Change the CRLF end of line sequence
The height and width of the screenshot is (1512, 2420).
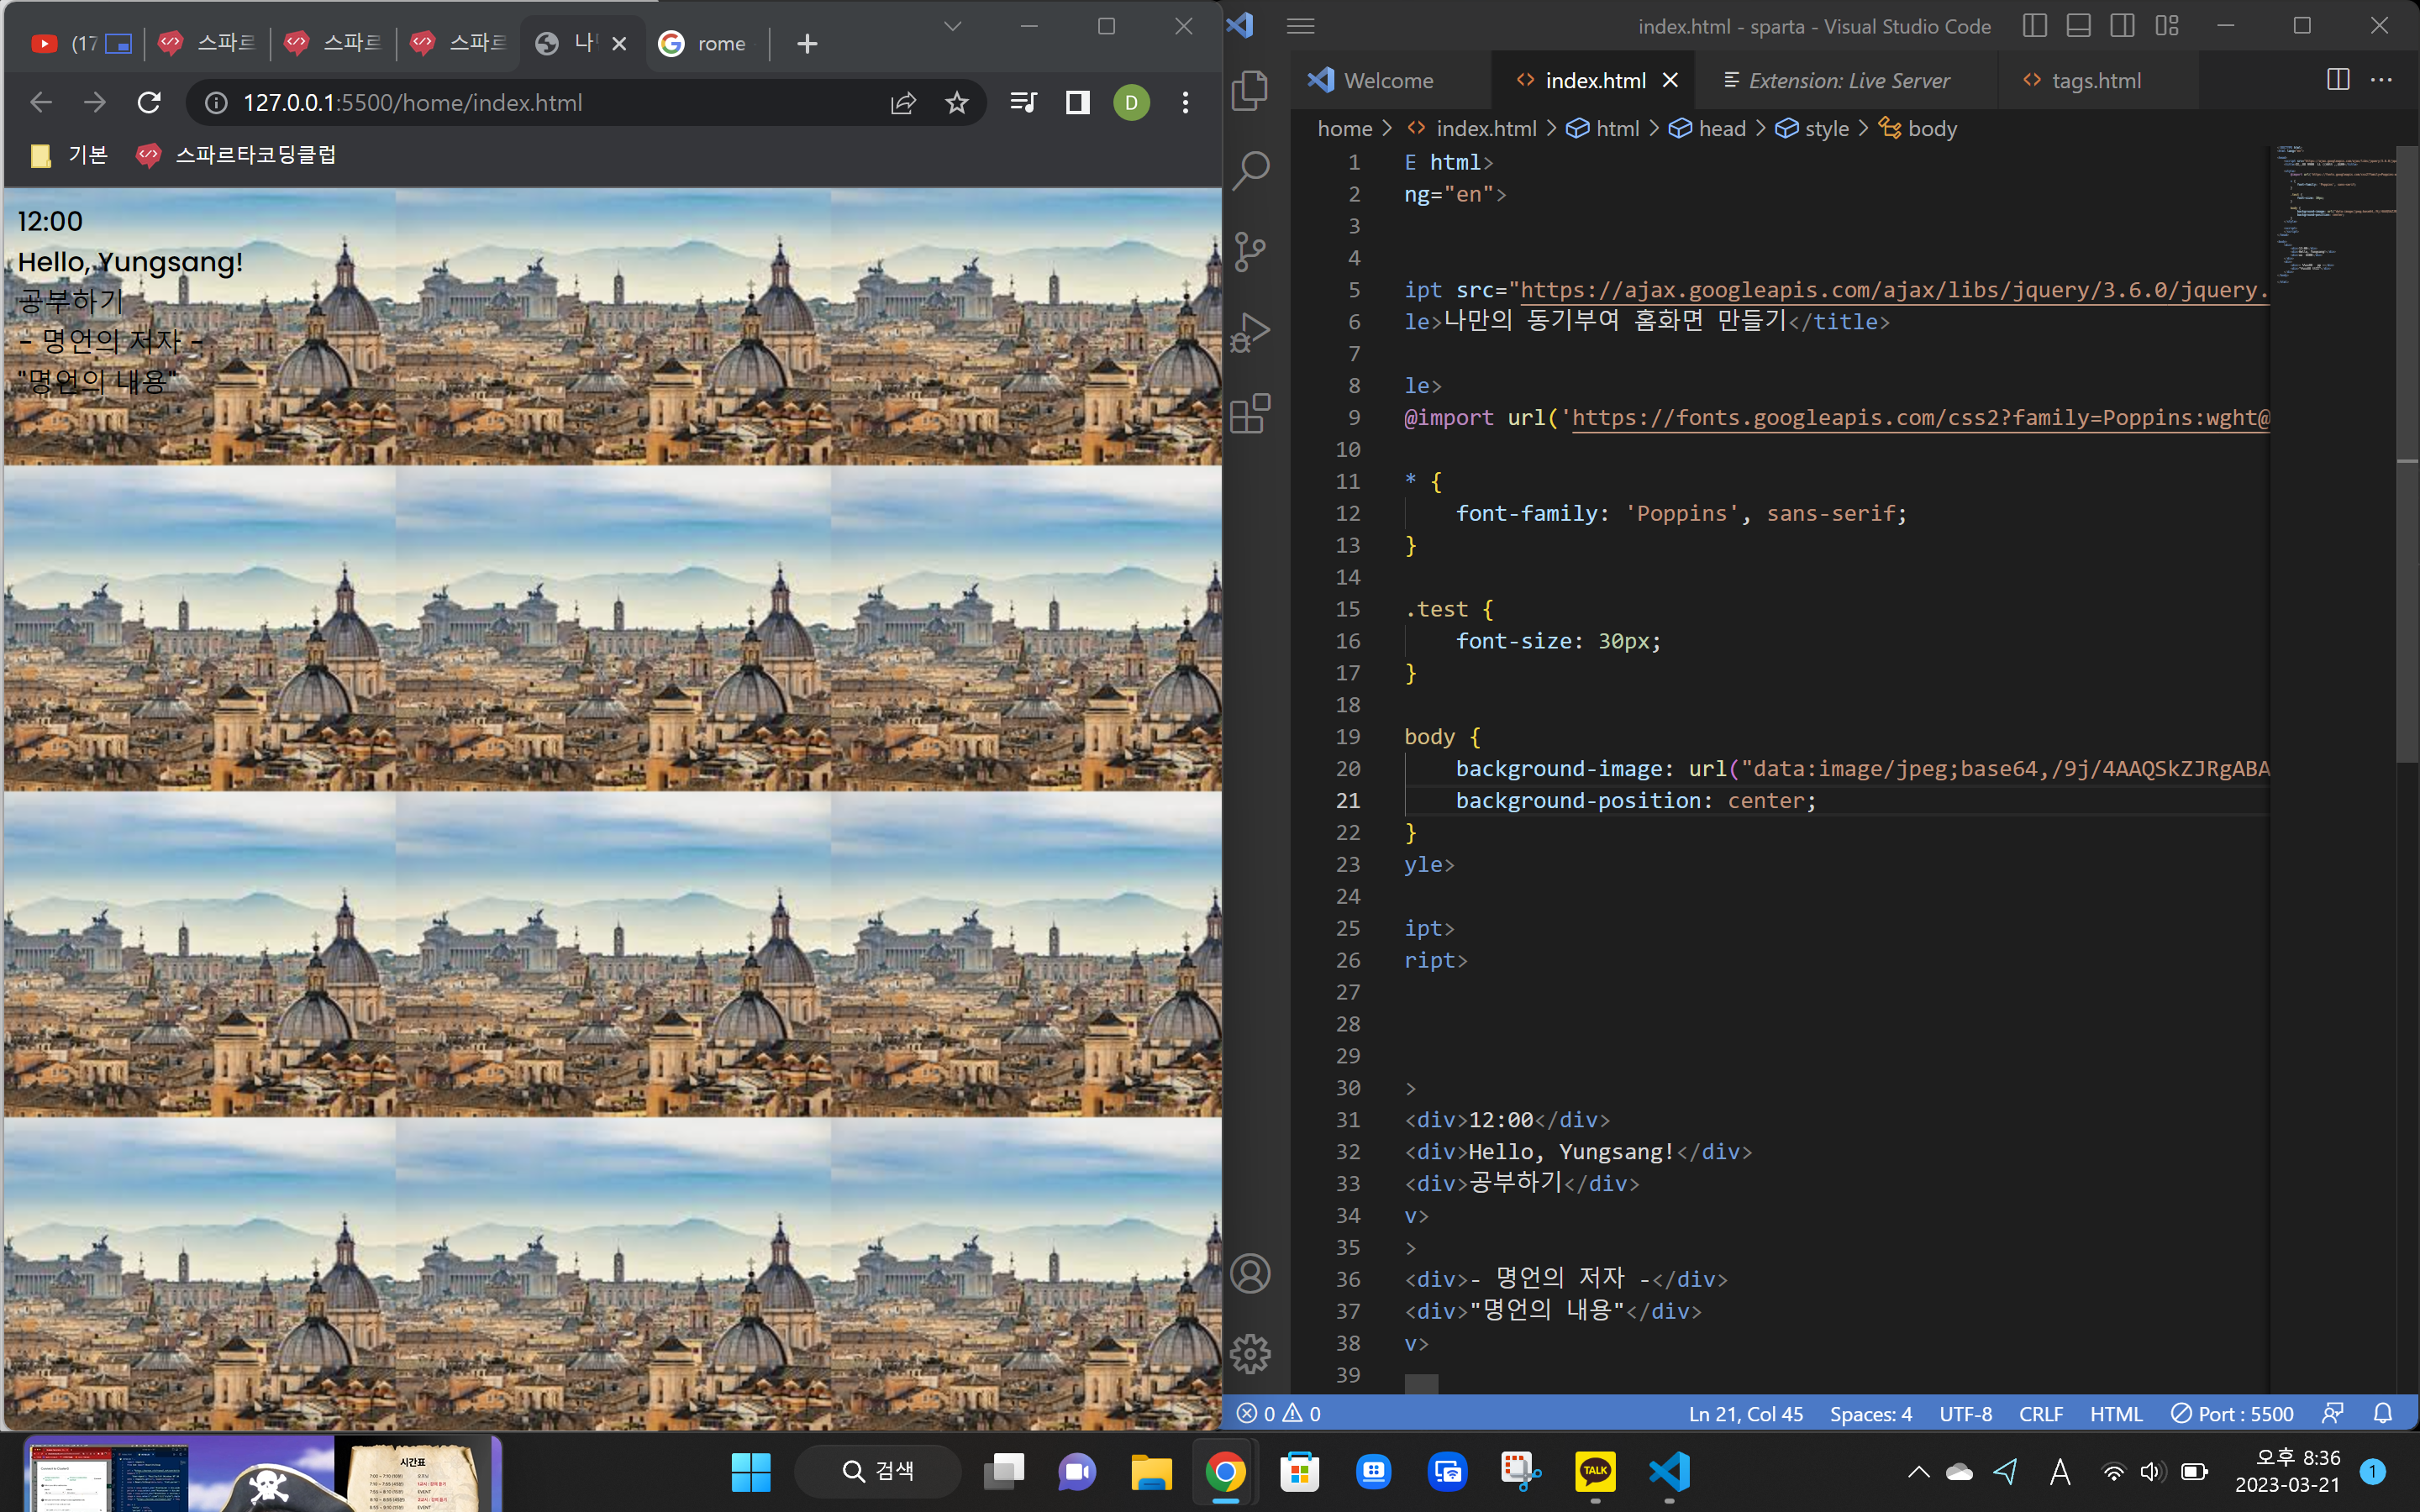tap(2041, 1413)
